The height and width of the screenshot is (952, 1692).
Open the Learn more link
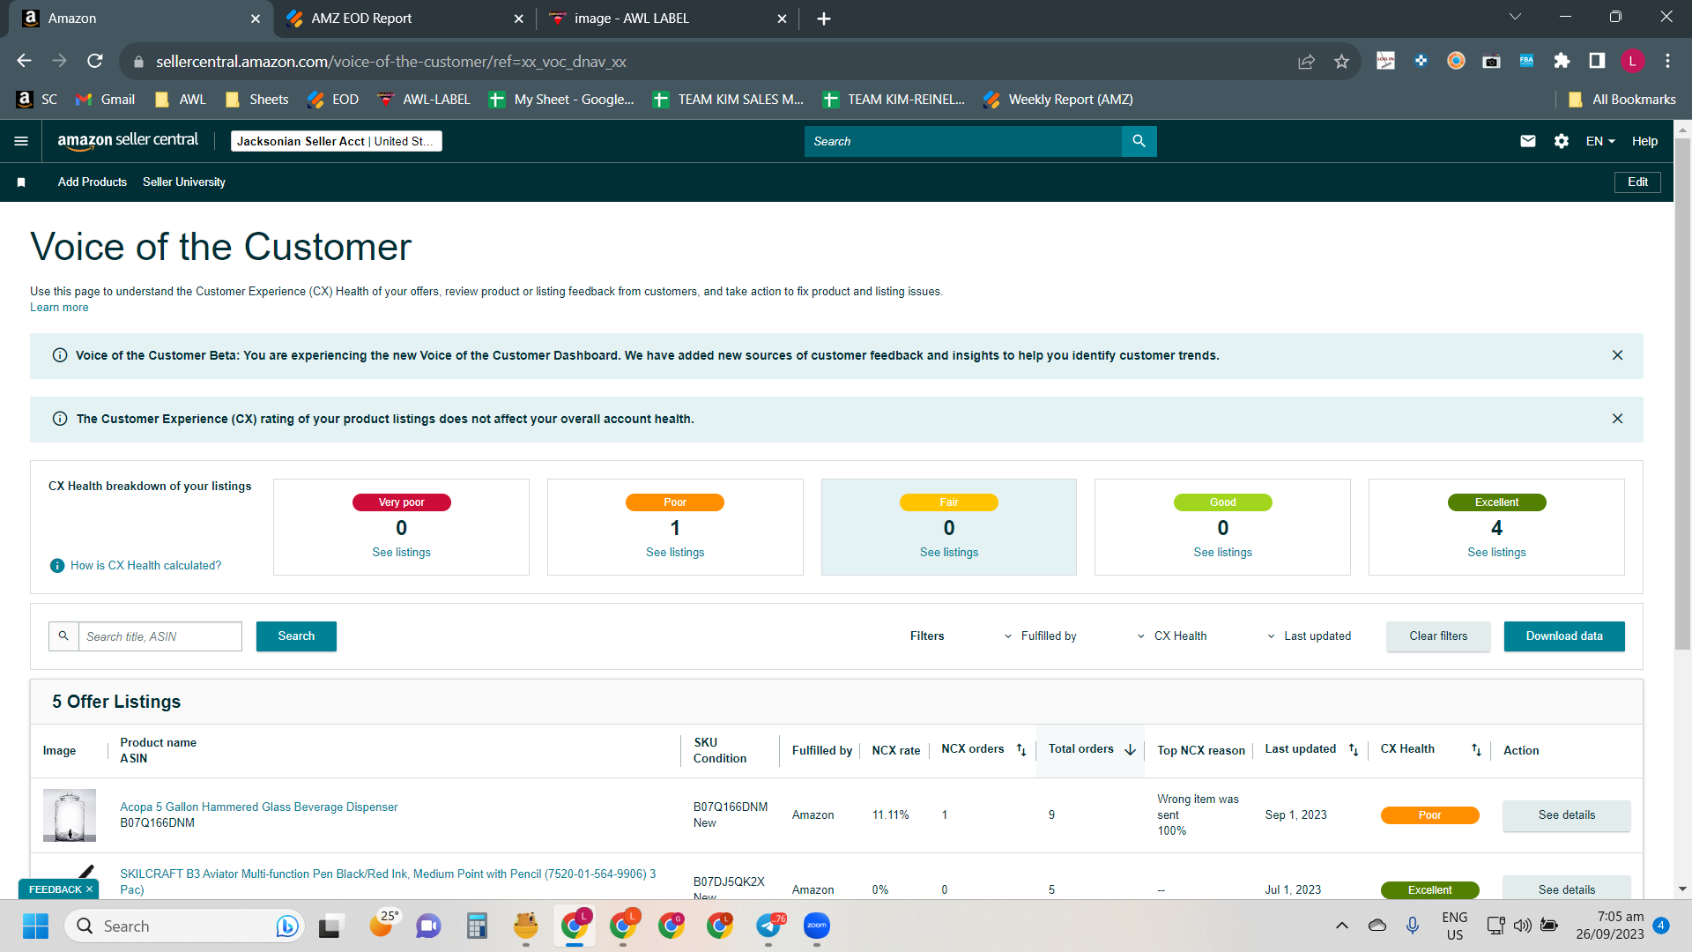(x=59, y=308)
